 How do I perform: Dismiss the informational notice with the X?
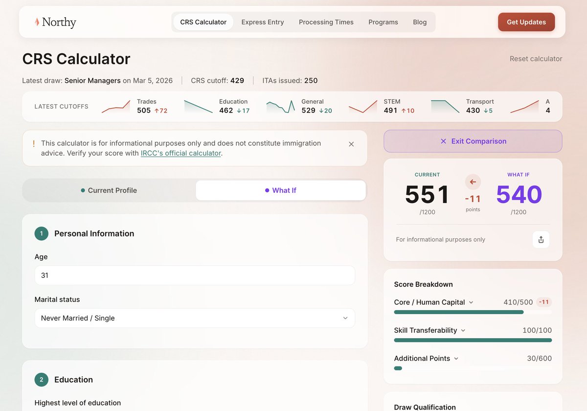tap(351, 144)
